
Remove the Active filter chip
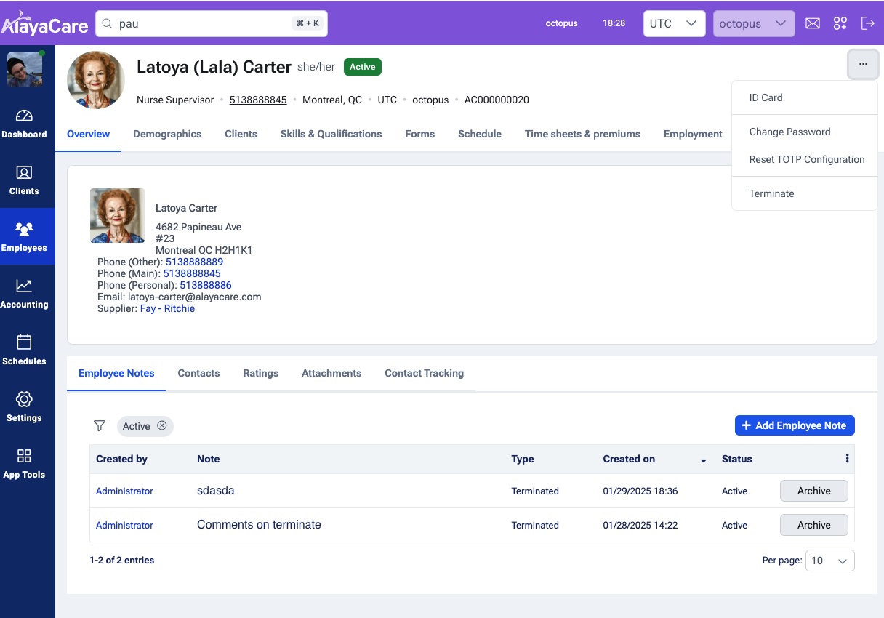pyautogui.click(x=162, y=426)
